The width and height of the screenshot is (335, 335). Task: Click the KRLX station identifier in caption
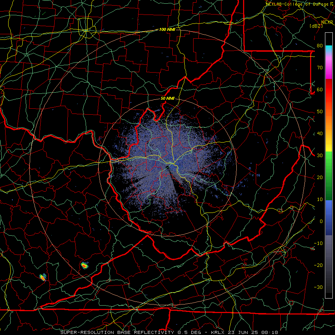pos(218,332)
